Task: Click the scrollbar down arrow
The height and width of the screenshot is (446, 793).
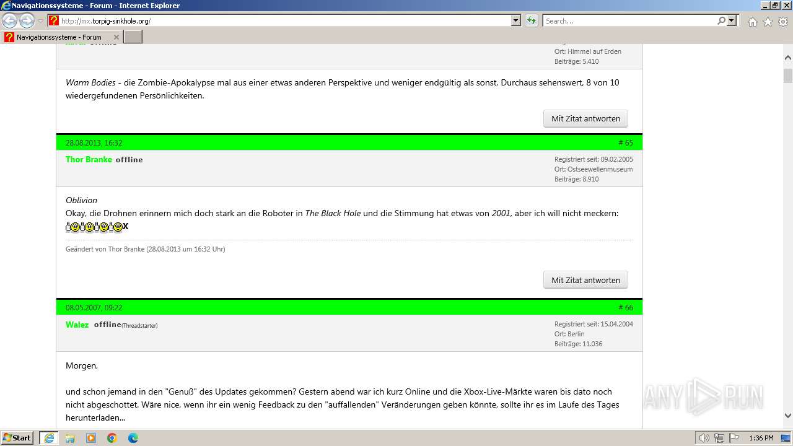Action: tap(787, 416)
